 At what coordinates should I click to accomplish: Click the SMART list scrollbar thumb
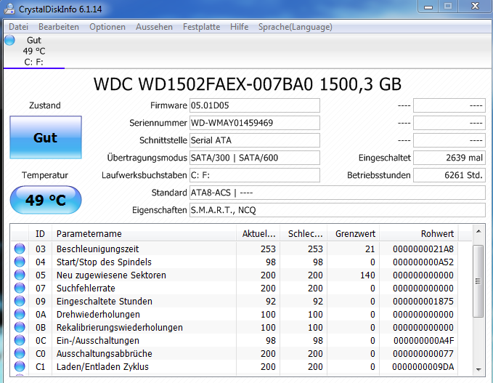point(478,281)
